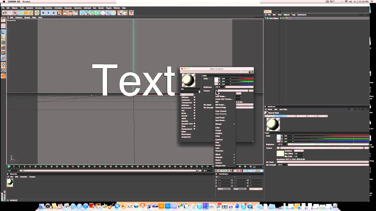
Task: Disable the Specular channel checkbox
Action: click(x=194, y=121)
